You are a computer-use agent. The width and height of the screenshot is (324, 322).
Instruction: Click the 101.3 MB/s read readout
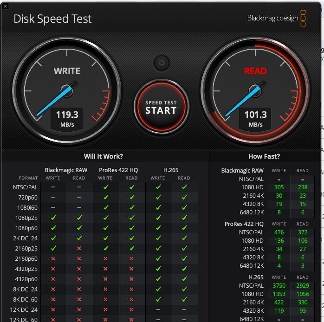coord(255,118)
